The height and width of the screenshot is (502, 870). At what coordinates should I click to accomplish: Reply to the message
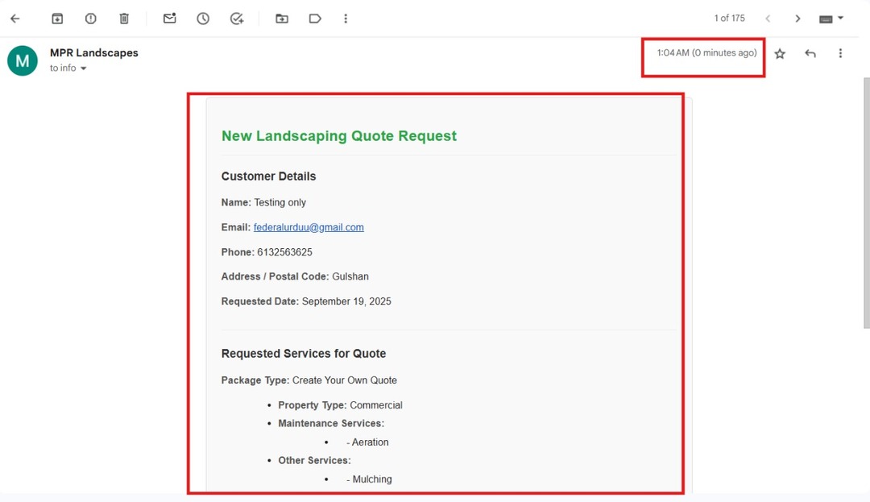coord(810,54)
